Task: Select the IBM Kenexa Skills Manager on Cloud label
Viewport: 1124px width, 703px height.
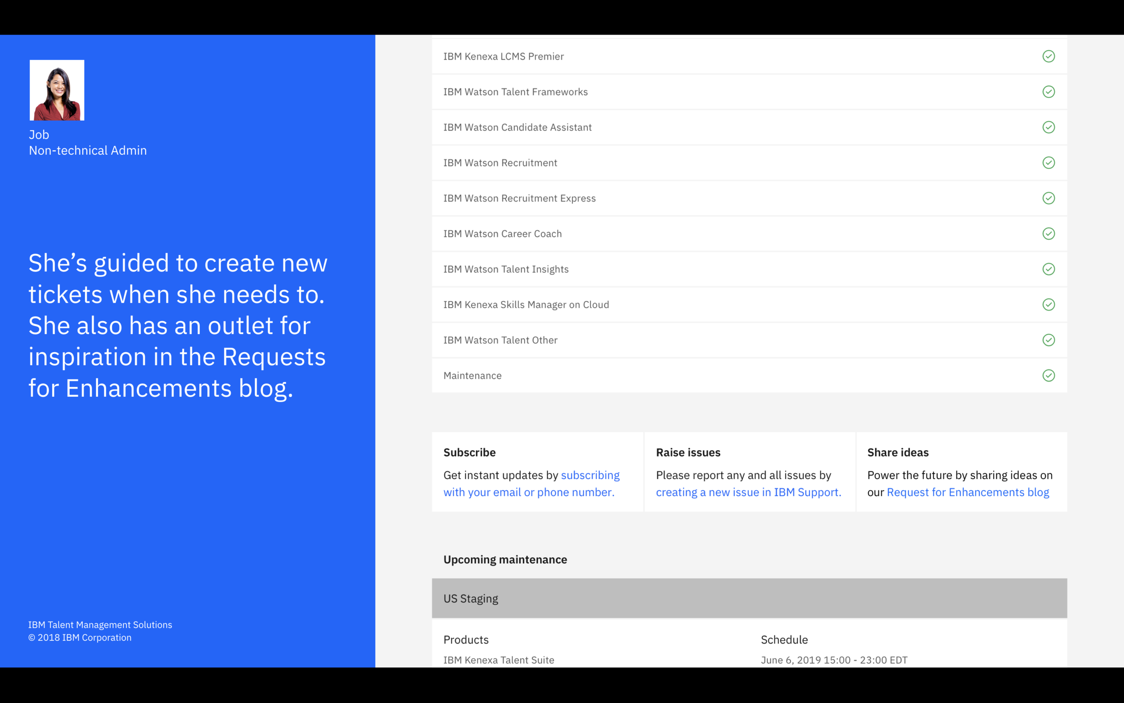Action: coord(526,304)
